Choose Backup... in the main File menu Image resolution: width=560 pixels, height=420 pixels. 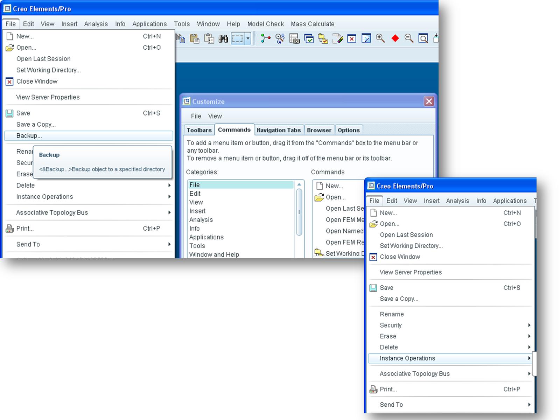tap(89, 136)
